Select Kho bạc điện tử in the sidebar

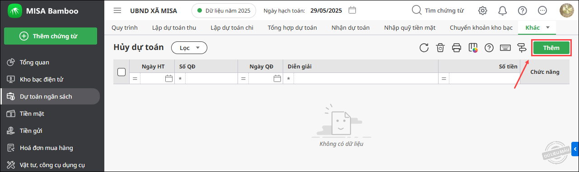coord(42,79)
